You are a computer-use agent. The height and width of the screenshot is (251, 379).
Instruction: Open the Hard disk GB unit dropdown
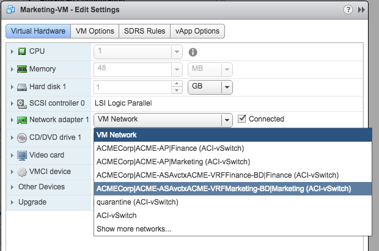227,87
